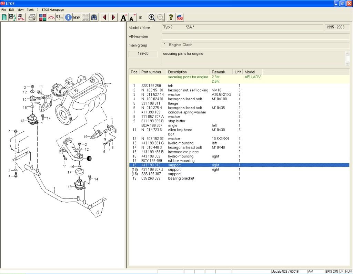
Task: Select the highlighted 443 199 312 support row
Action: 239,165
